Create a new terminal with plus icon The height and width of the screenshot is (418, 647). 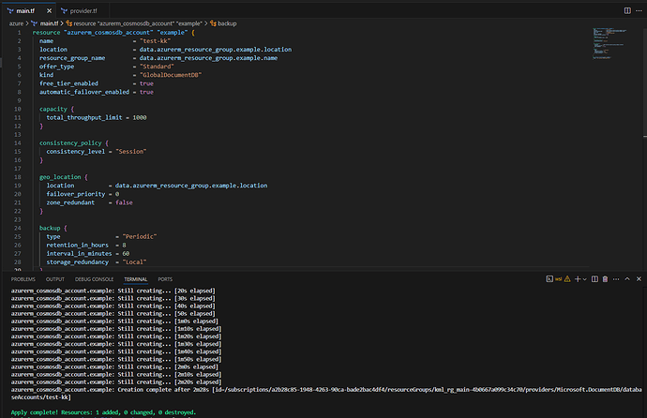point(578,279)
